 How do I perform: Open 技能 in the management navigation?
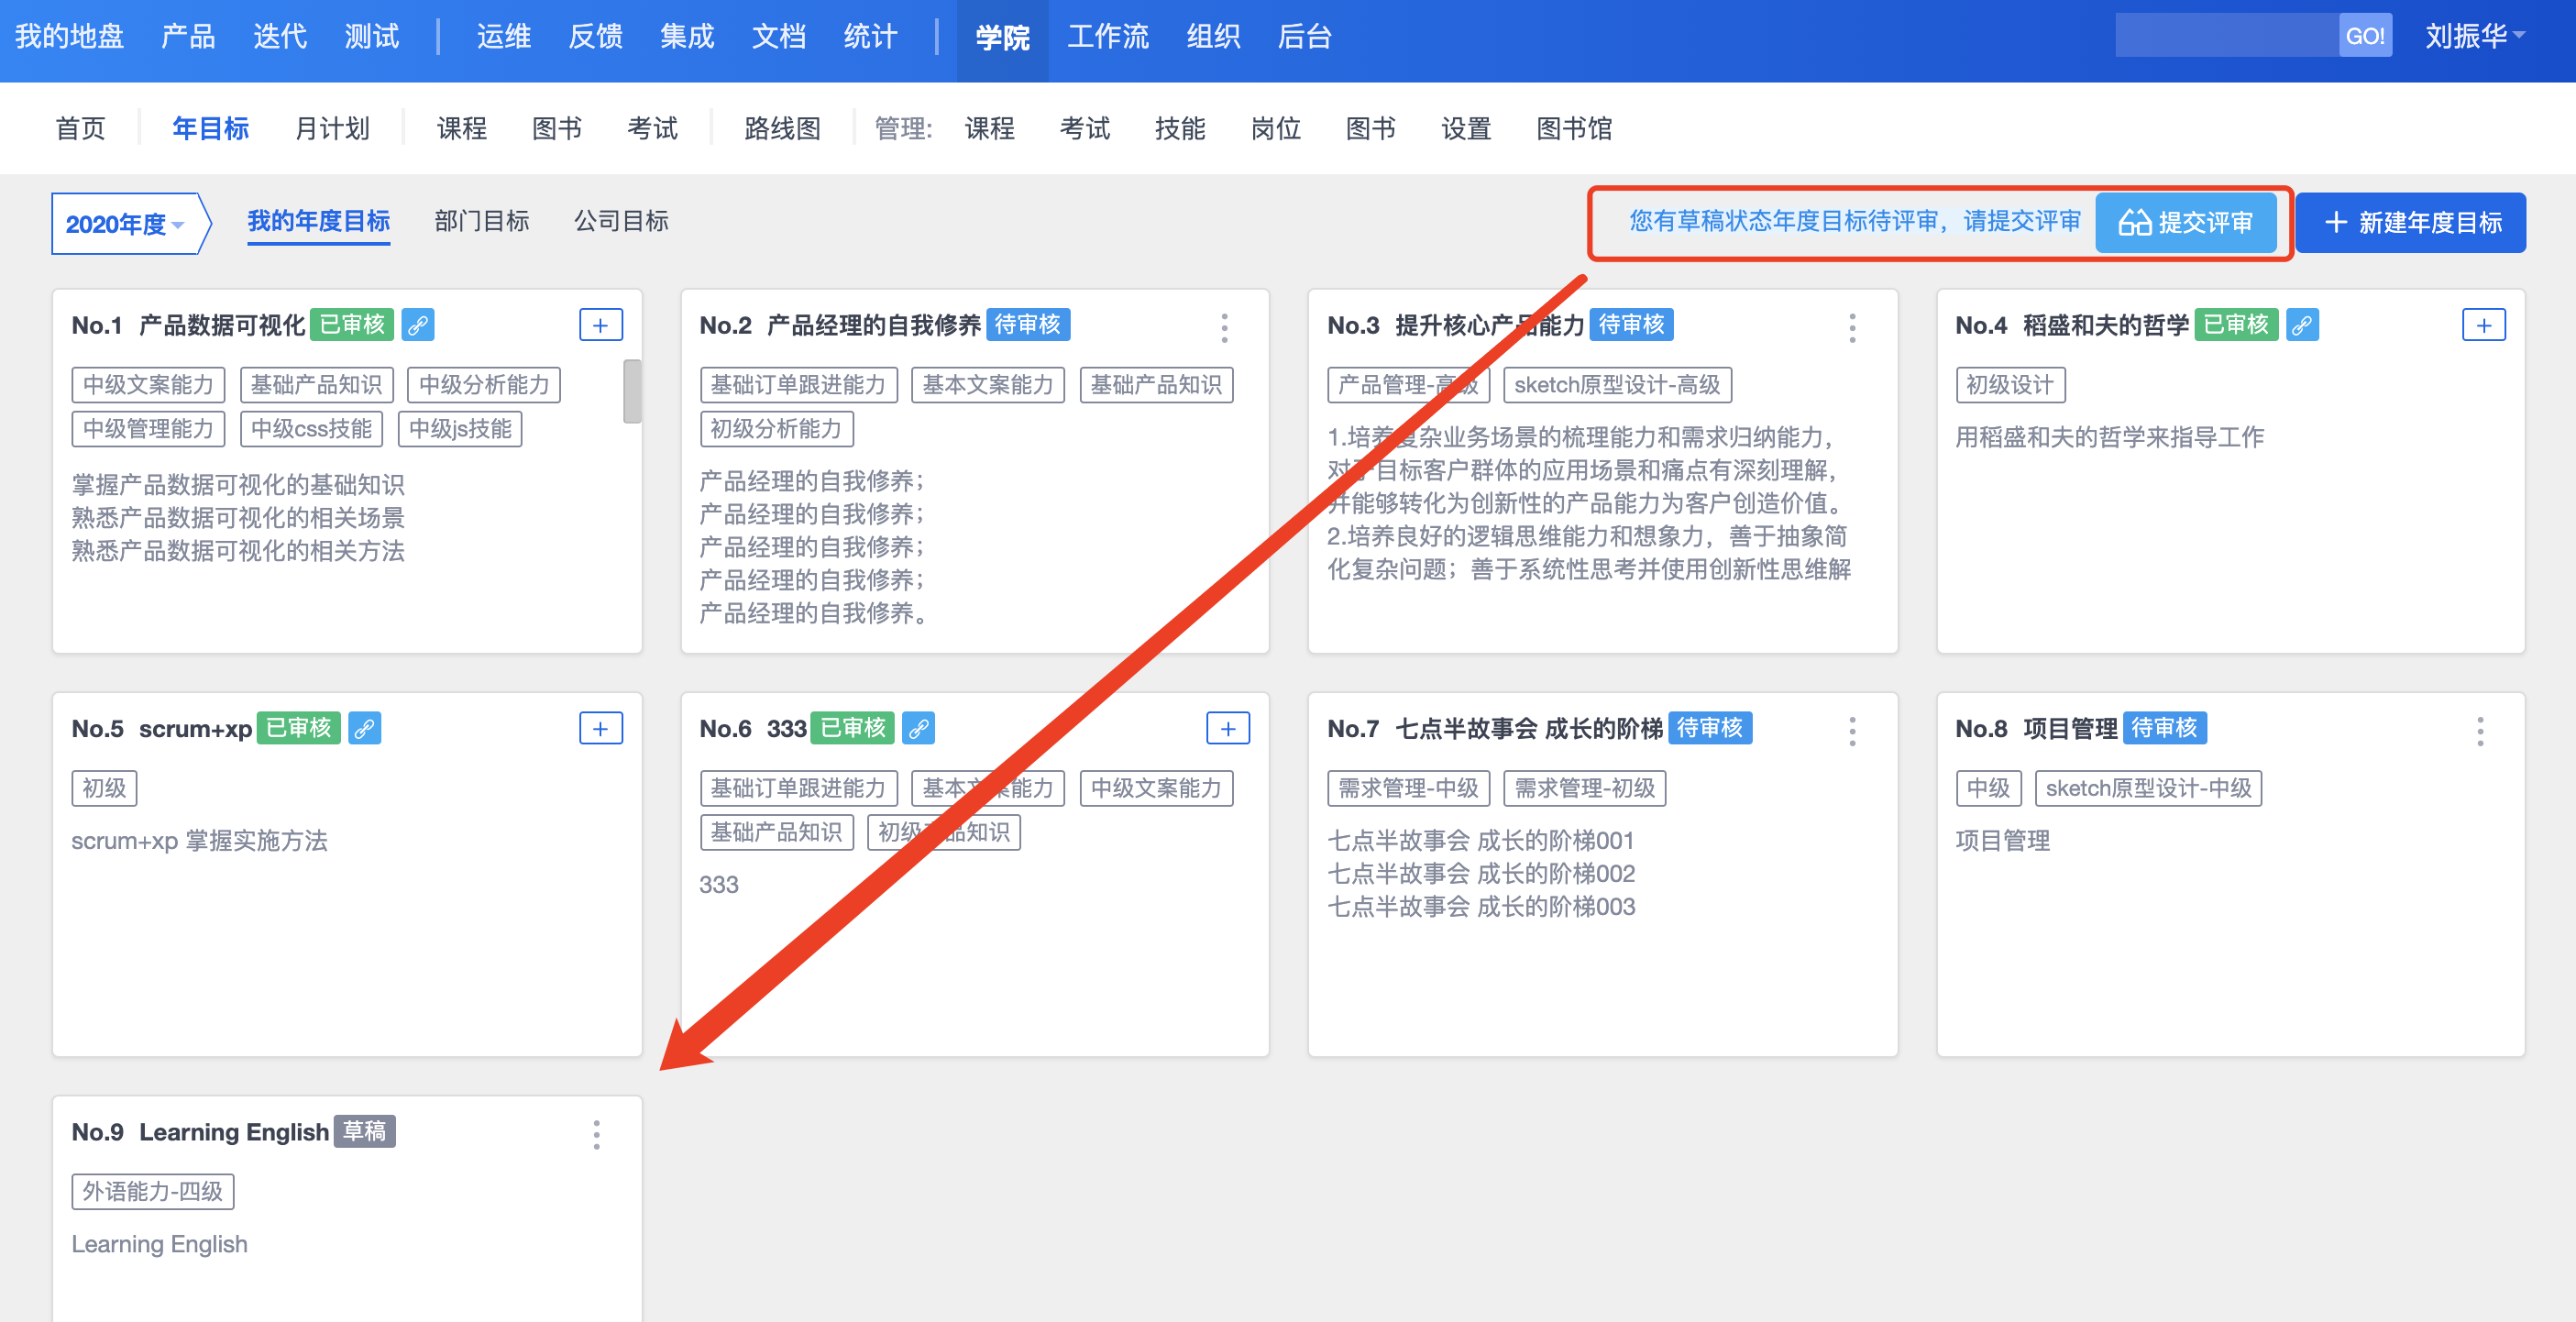tap(1181, 128)
